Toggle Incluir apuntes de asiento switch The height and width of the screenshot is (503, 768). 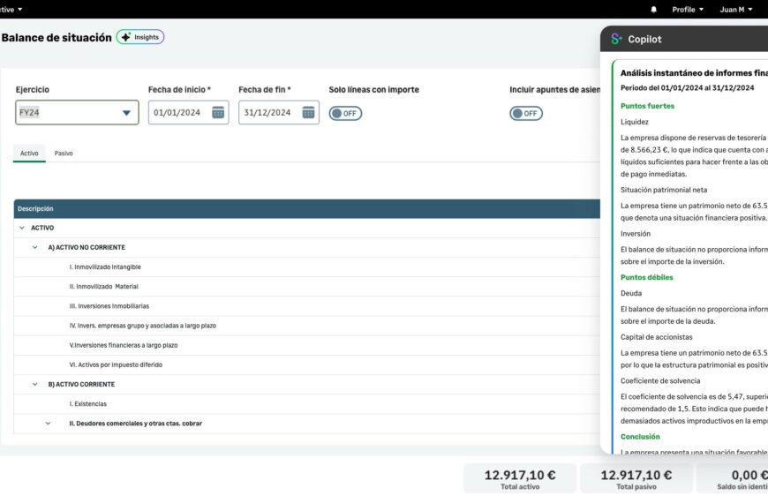[525, 113]
